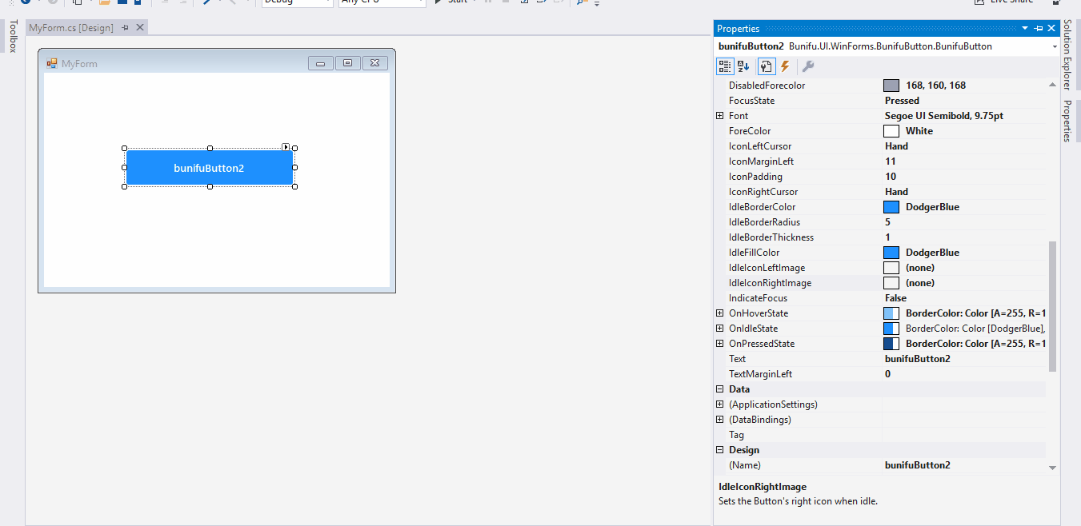Open the Solution Explorer side tab
The height and width of the screenshot is (526, 1081).
click(x=1067, y=55)
